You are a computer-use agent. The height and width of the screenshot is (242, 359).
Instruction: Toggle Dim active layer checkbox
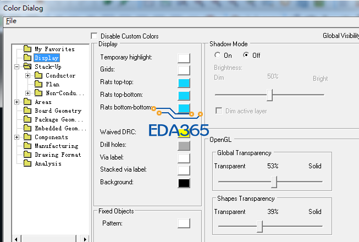click(219, 111)
